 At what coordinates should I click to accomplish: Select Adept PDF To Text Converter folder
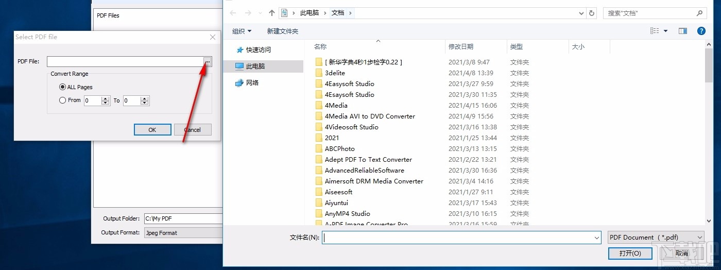[368, 160]
